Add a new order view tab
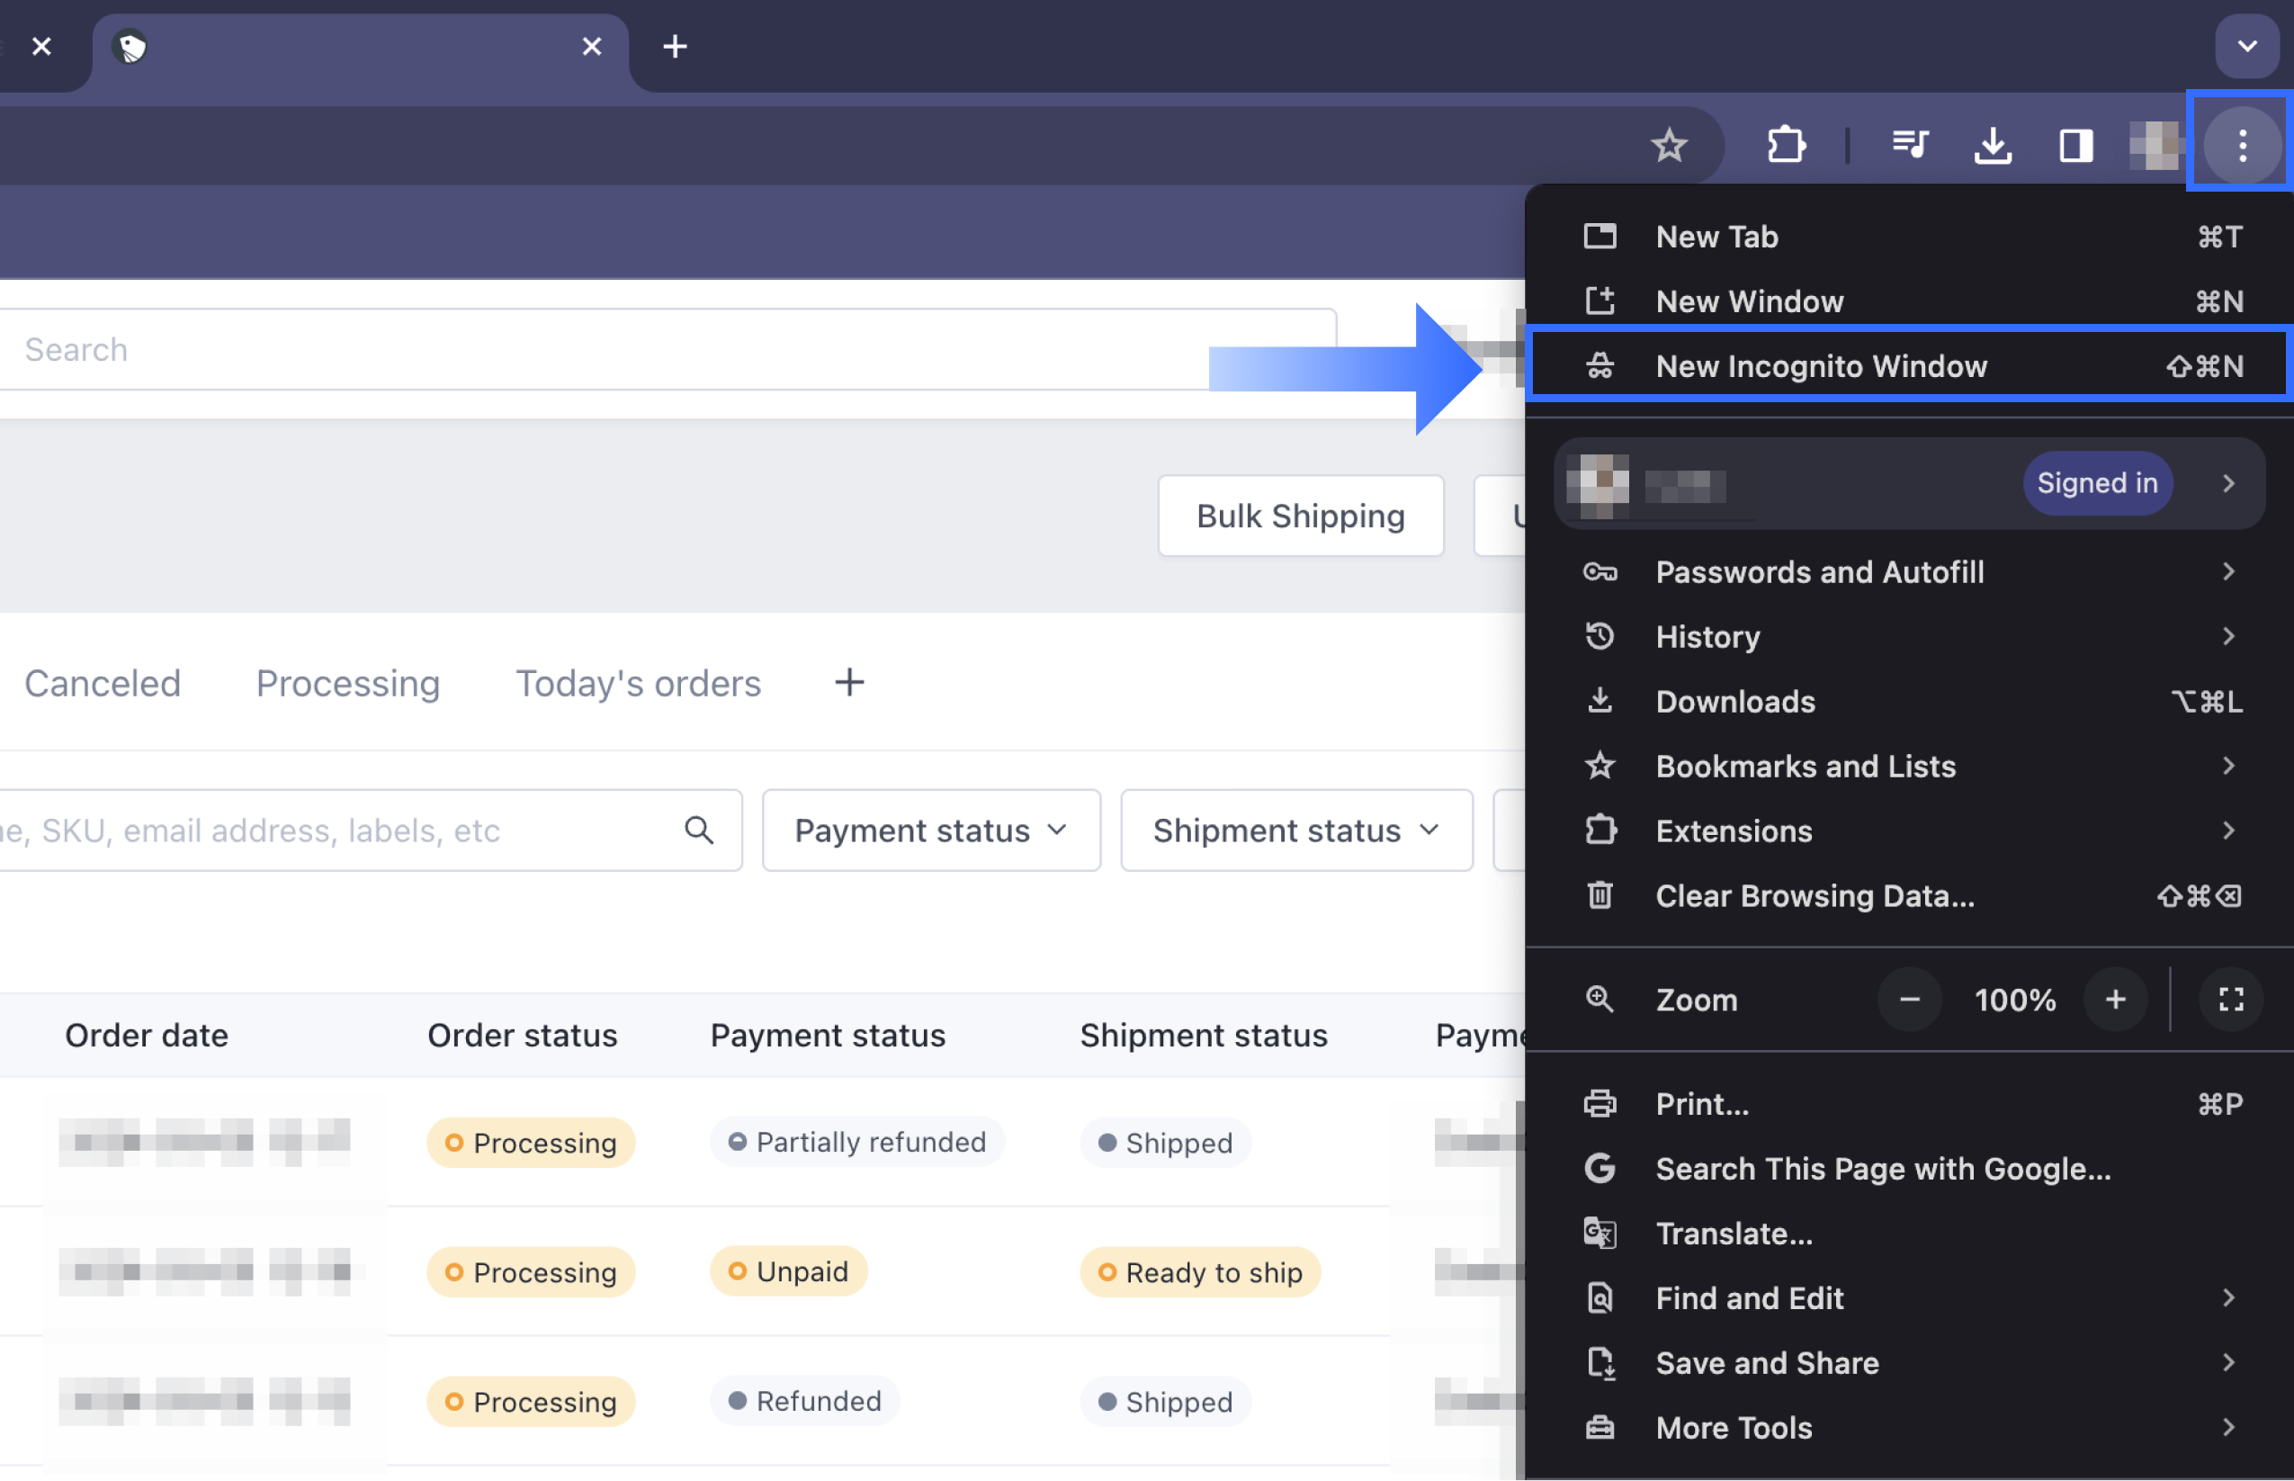 pyautogui.click(x=849, y=683)
